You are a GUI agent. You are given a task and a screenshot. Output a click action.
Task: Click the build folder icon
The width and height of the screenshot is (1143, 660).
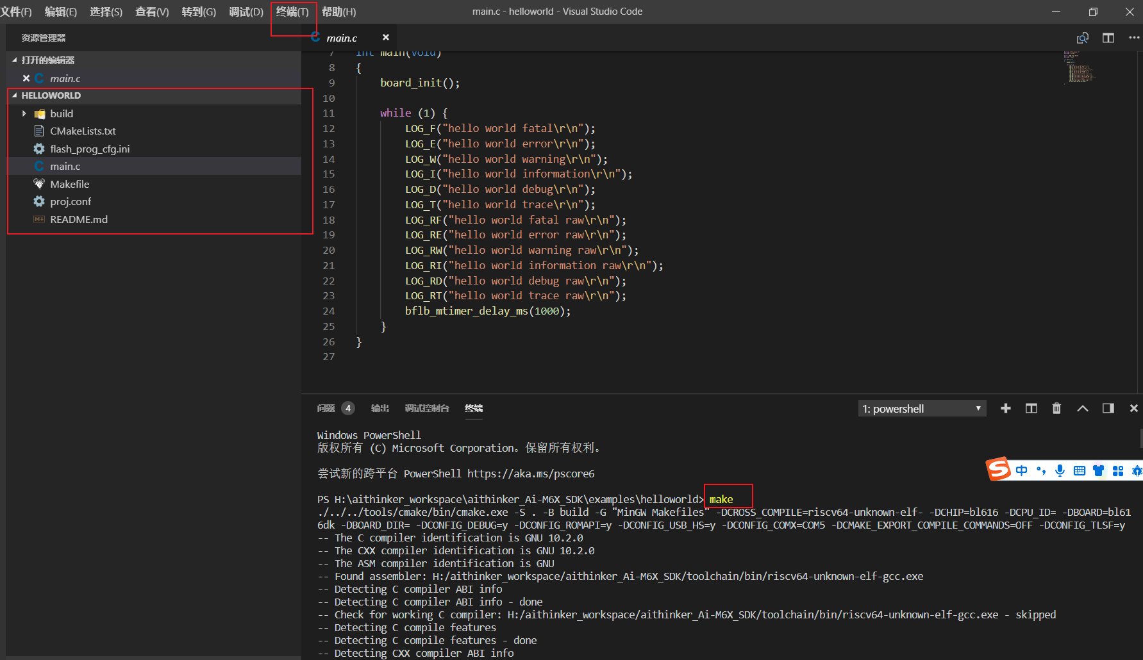[40, 113]
